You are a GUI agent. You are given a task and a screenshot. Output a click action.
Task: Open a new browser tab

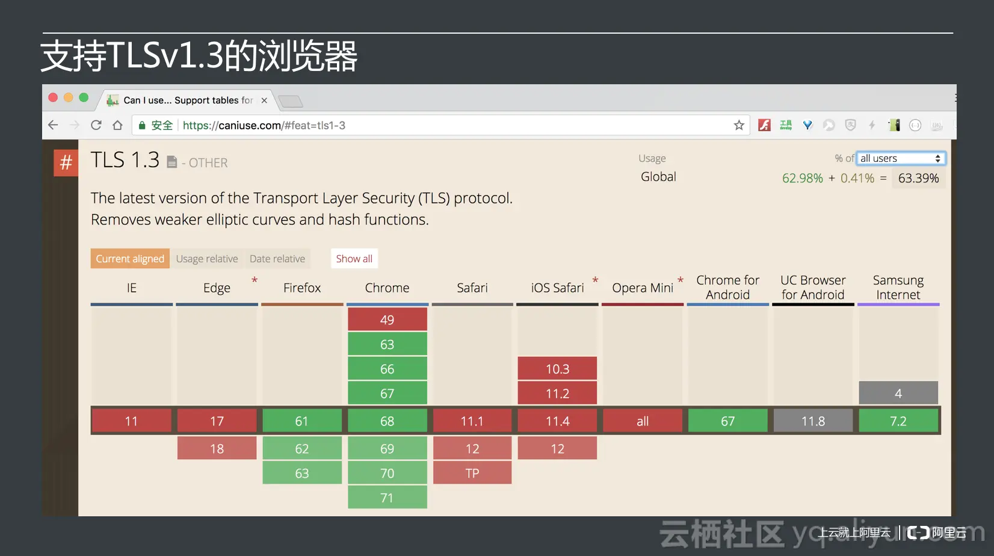(x=291, y=101)
